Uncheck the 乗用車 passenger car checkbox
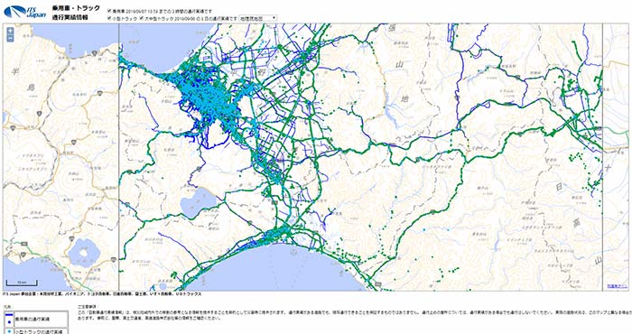 (109, 12)
